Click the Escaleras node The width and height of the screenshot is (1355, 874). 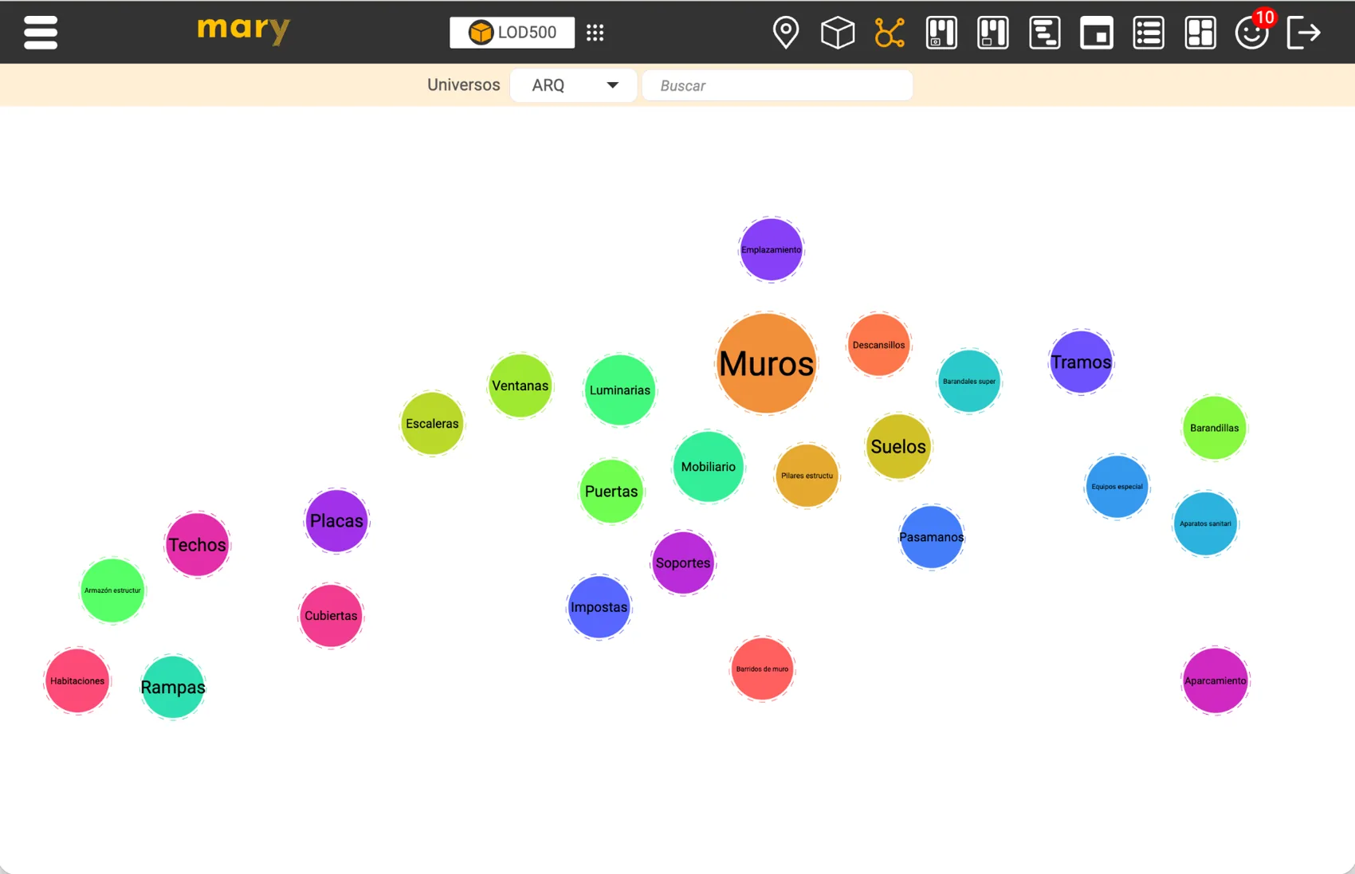[432, 424]
